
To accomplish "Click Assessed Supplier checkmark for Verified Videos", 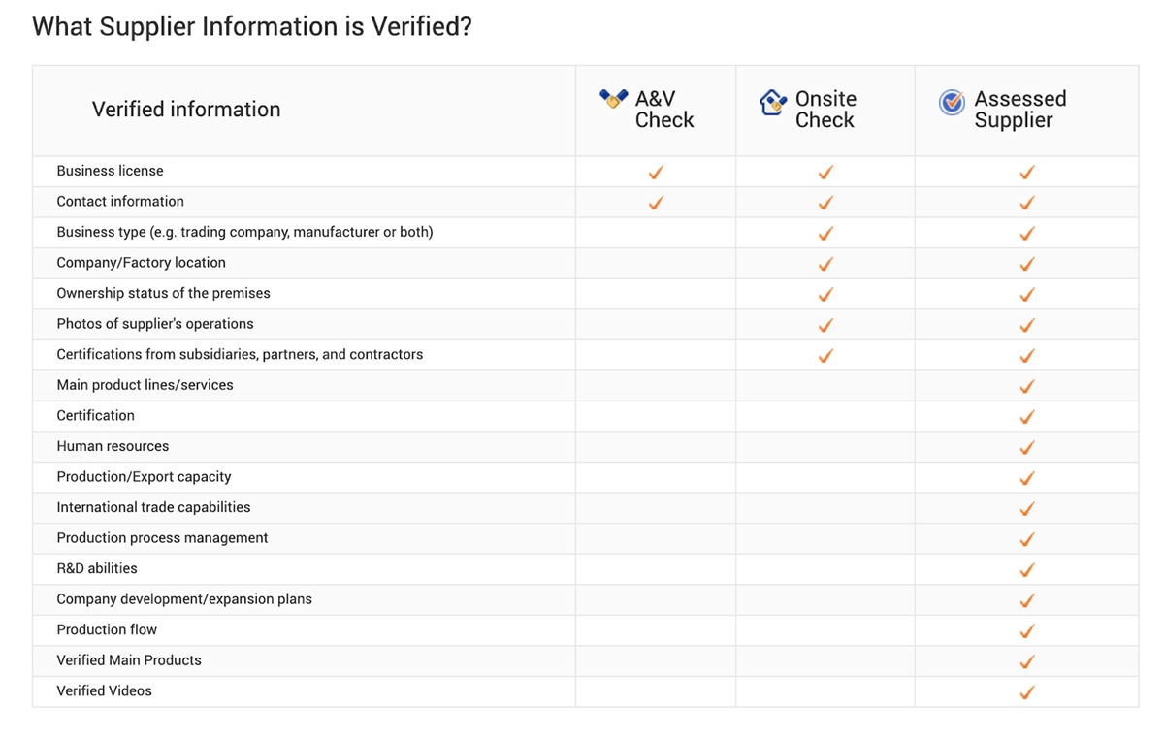I will (1027, 692).
